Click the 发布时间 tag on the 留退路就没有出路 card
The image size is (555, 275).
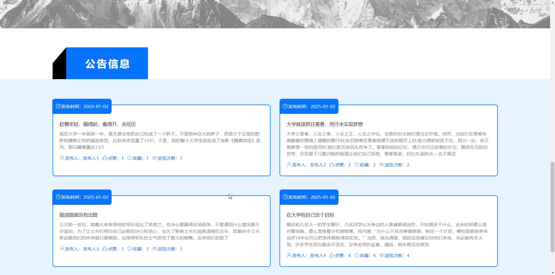[x=82, y=197]
